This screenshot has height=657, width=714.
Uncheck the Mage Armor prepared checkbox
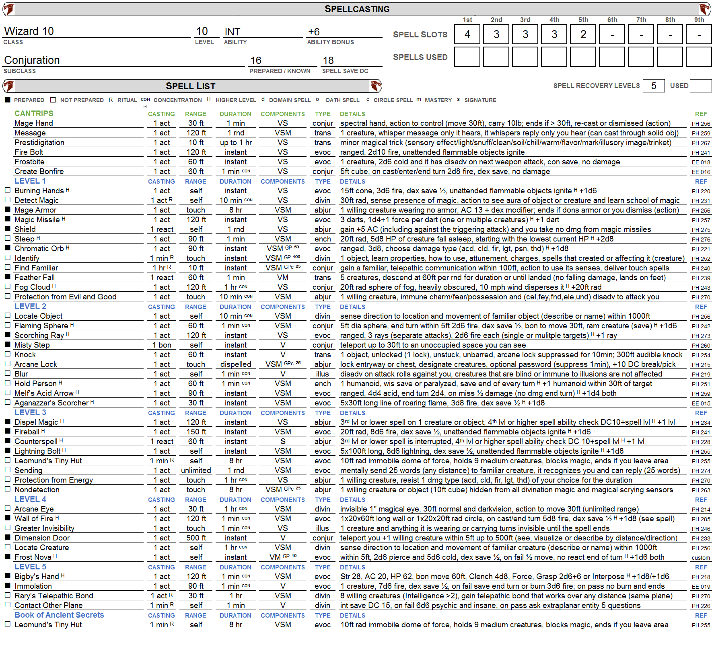[x=7, y=209]
